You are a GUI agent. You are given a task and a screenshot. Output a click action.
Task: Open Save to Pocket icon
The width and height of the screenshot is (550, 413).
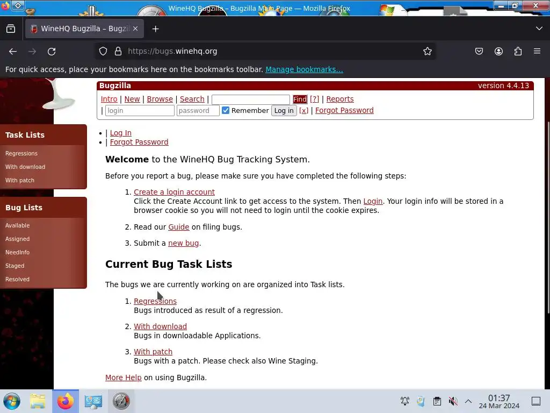point(479,51)
